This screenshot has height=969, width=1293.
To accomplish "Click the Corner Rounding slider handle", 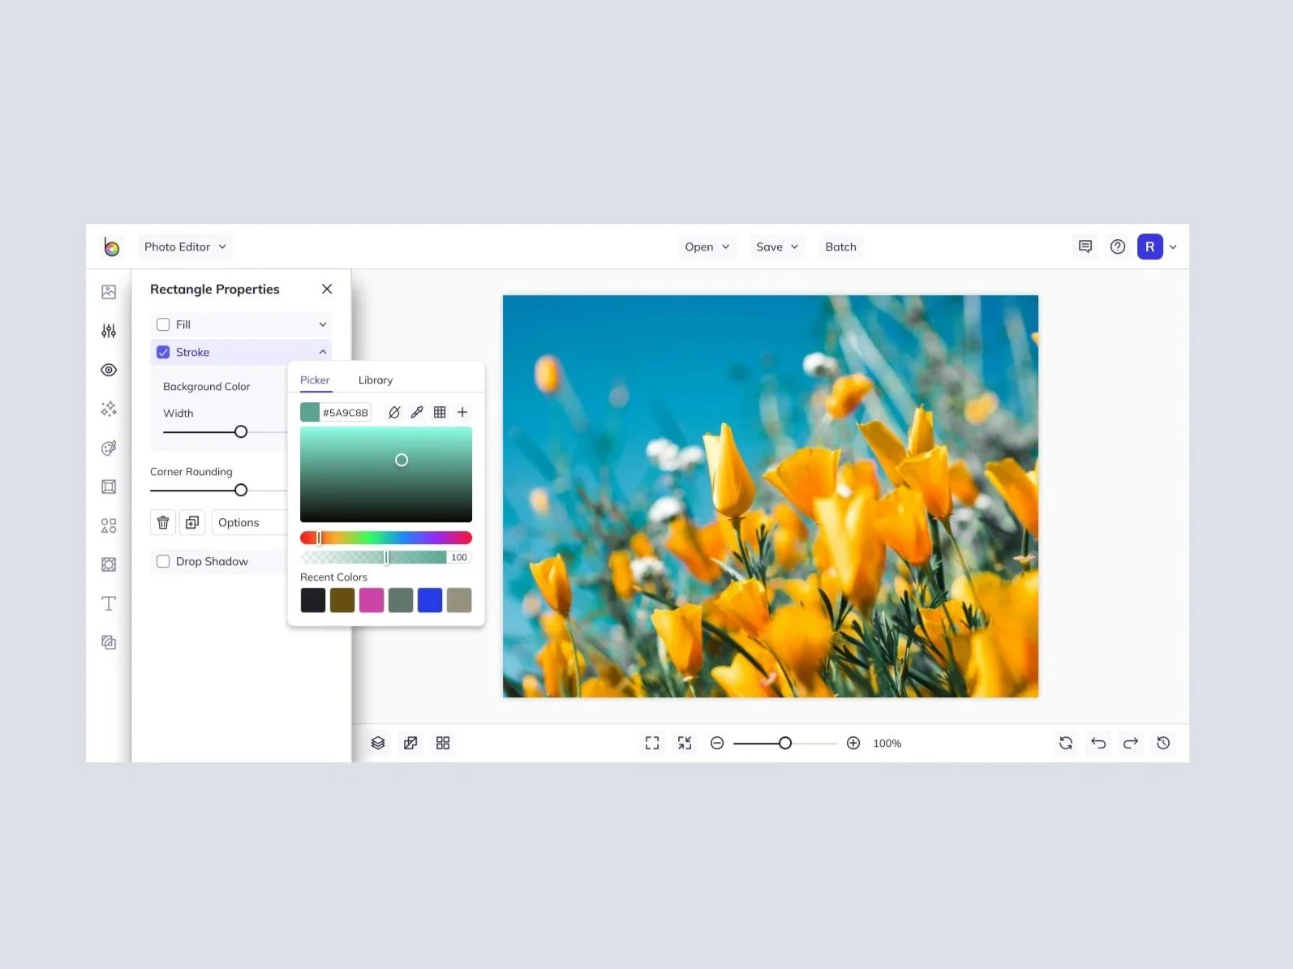I will point(241,490).
